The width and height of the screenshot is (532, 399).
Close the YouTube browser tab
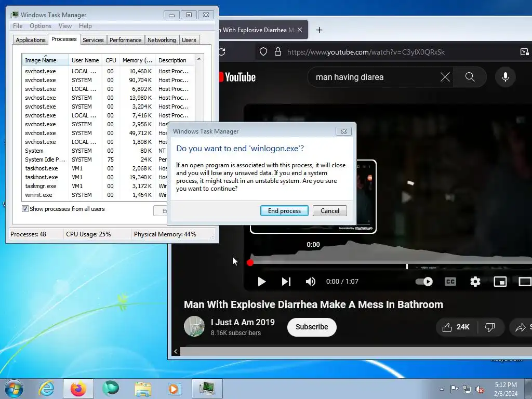pyautogui.click(x=300, y=30)
